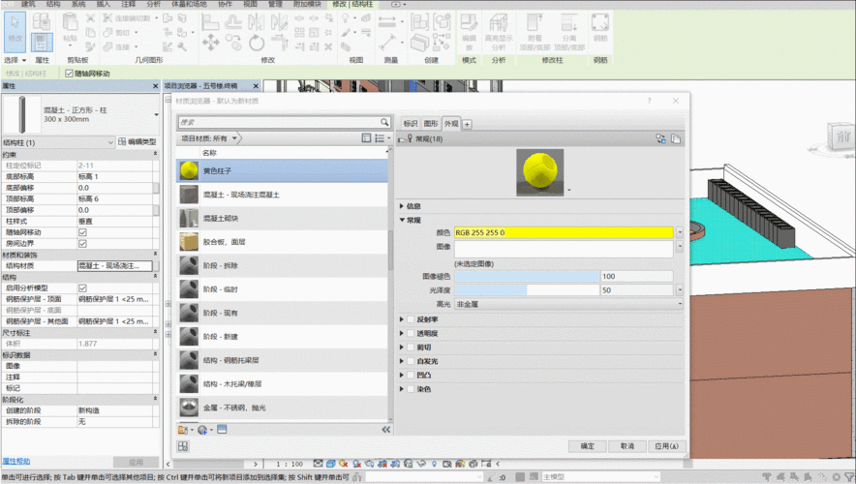Click the 取消 button
This screenshot has width=856, height=484.
pos(626,446)
